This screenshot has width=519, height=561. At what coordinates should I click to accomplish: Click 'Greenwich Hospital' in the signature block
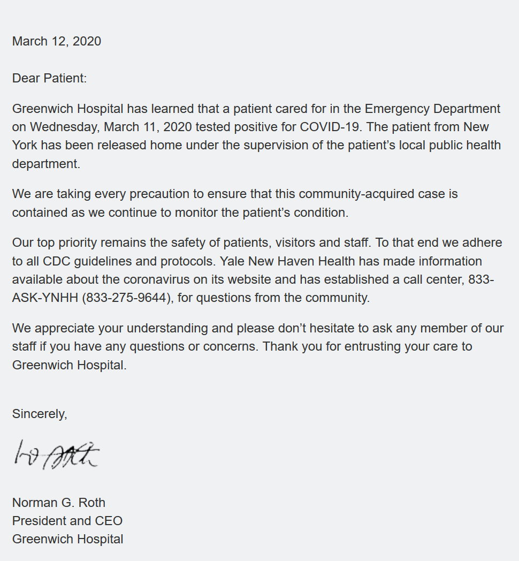[67, 539]
